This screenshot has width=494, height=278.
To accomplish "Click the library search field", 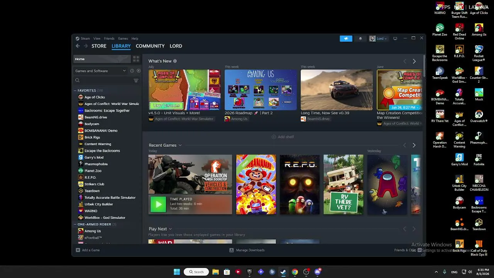I will 103,80.
